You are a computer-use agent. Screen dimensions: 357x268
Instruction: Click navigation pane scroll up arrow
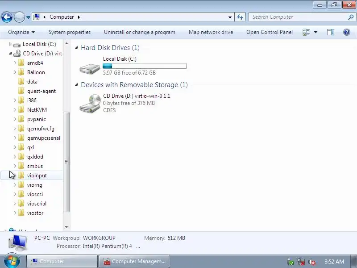coord(66,43)
